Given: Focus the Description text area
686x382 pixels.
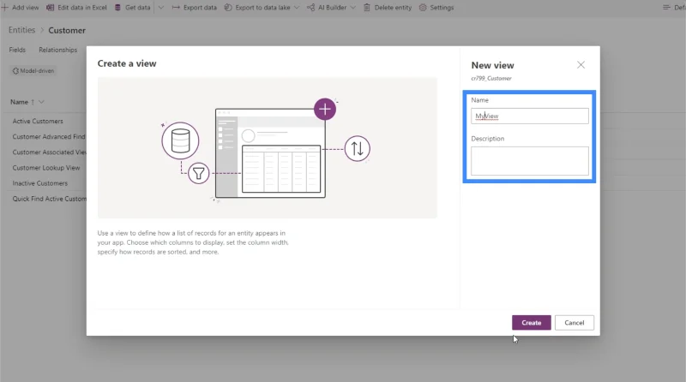Looking at the screenshot, I should [529, 161].
